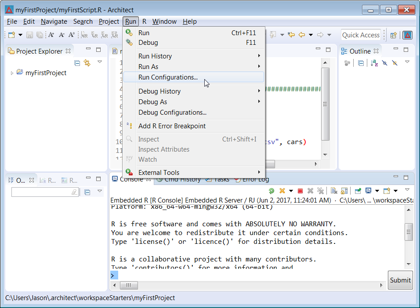Click the Debug bug icon in menu
The height and width of the screenshot is (308, 420).
[129, 42]
